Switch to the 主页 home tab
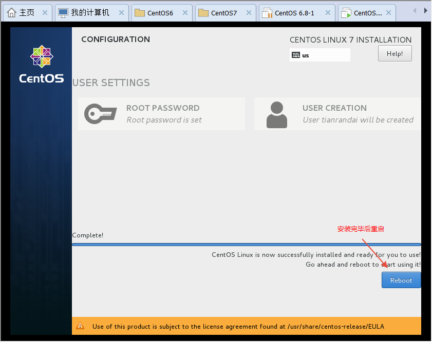This screenshot has width=432, height=342. (x=27, y=13)
